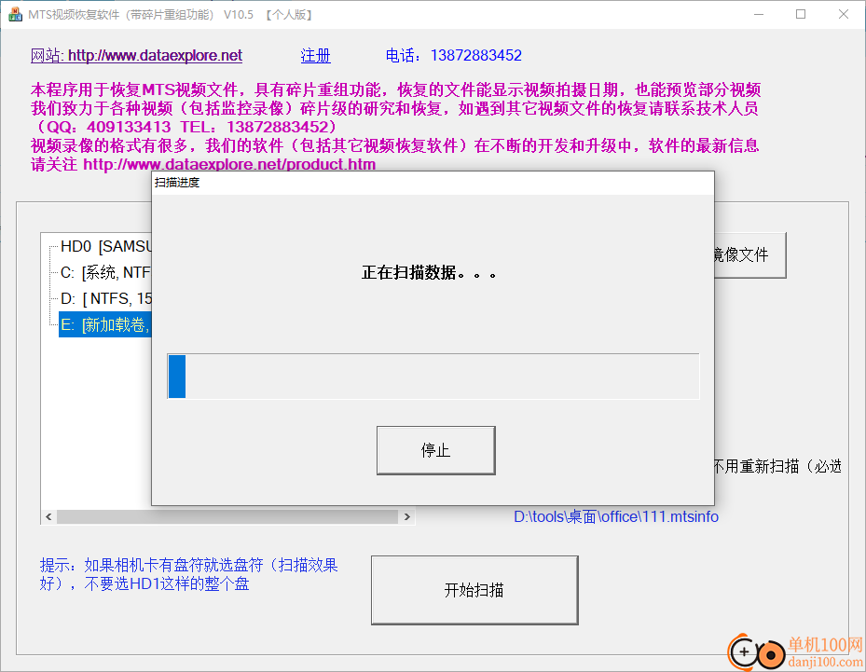Select the E: 新加载卷 drive row
This screenshot has height=672, width=866.
coord(105,324)
